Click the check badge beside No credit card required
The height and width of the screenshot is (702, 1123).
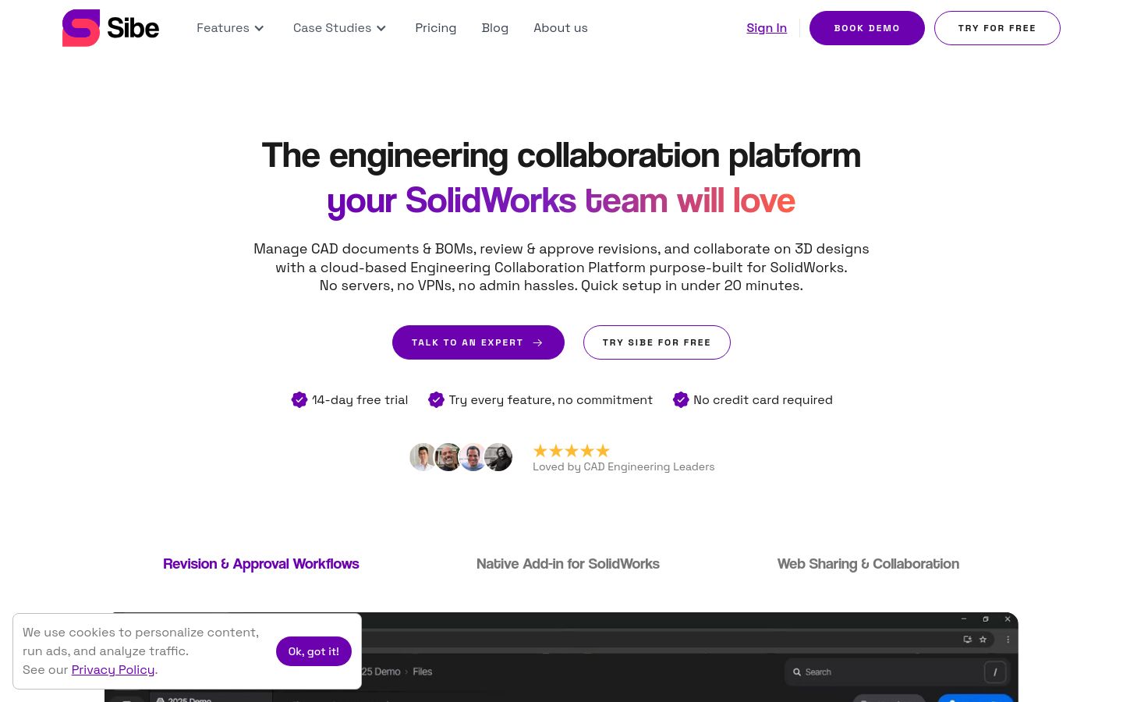click(x=681, y=400)
